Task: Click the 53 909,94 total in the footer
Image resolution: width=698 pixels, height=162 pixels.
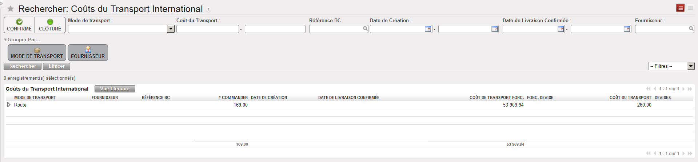Action: 515,144
